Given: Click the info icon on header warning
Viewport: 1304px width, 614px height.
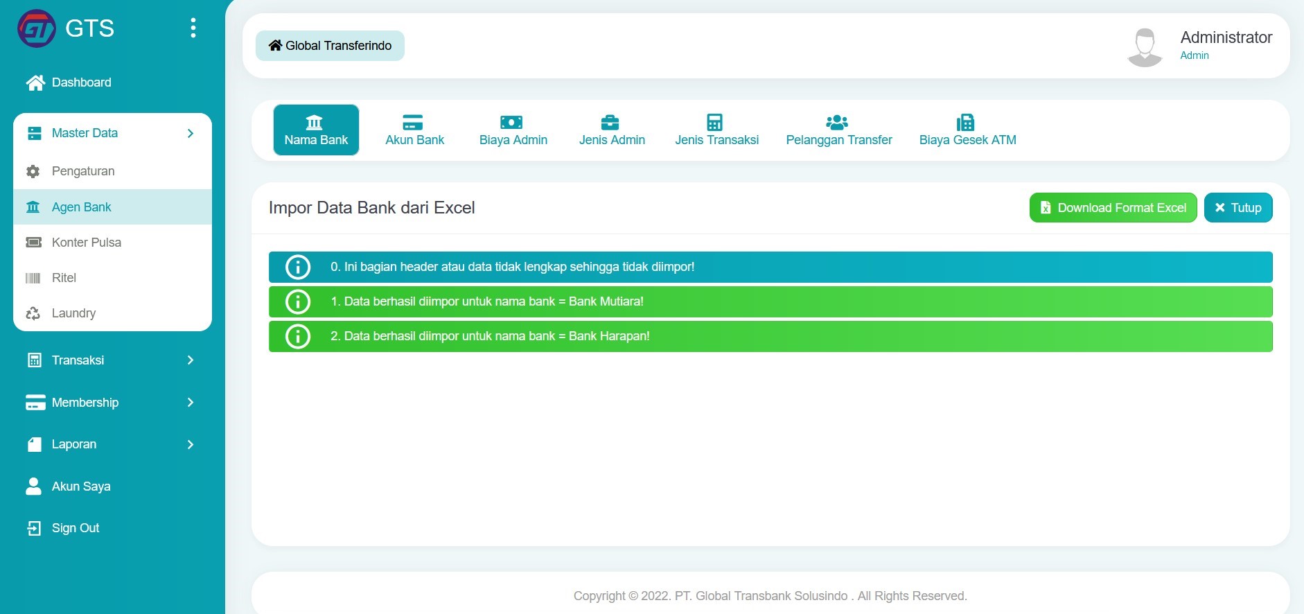Looking at the screenshot, I should tap(298, 267).
